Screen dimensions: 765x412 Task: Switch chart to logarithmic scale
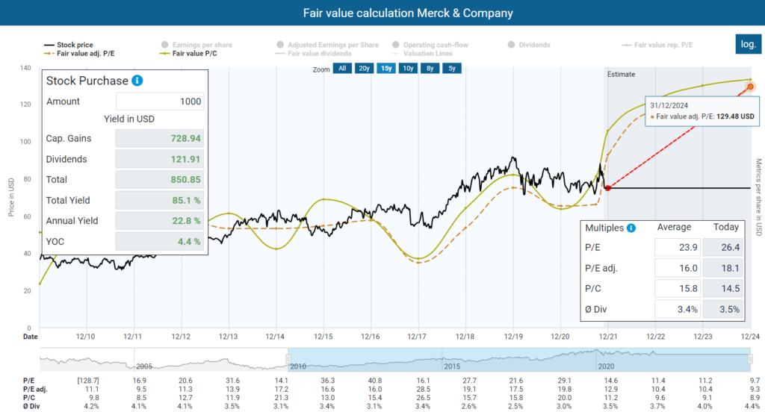(x=748, y=44)
